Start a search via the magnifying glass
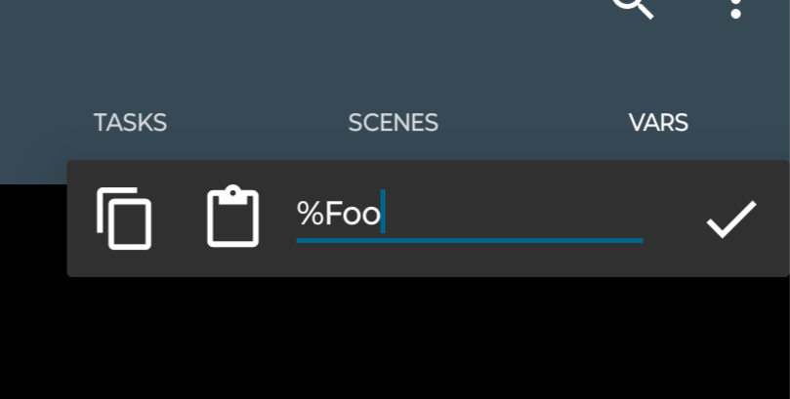Viewport: 790px width, 399px height. (631, 6)
